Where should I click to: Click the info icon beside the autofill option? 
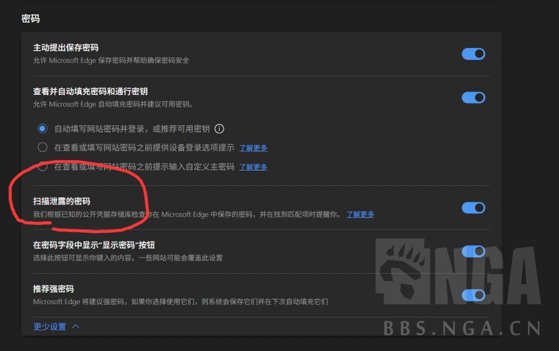pyautogui.click(x=219, y=129)
